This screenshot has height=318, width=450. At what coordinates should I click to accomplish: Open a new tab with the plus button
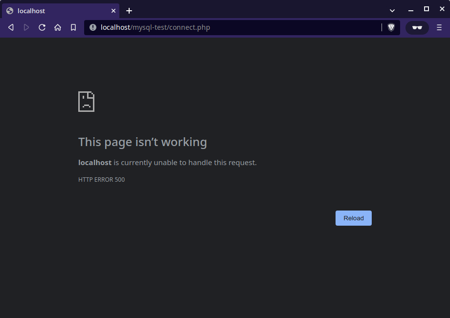pos(129,10)
